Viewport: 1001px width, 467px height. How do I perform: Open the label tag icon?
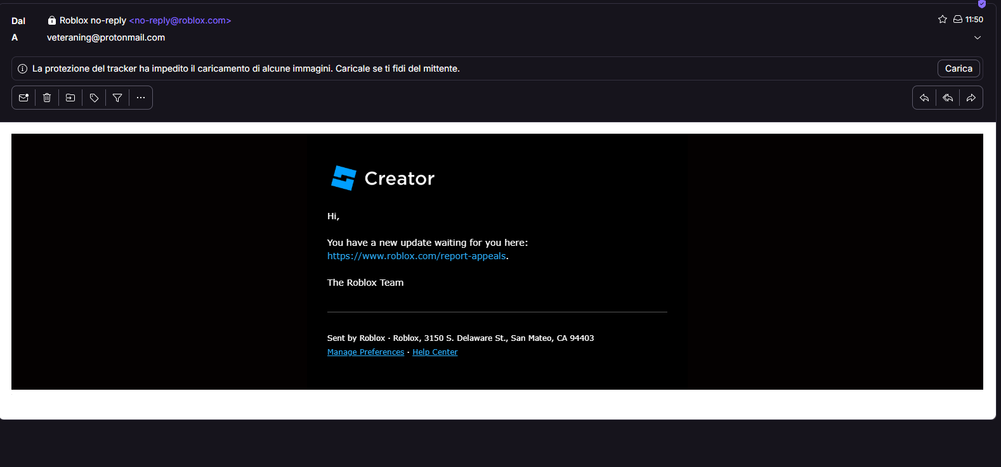pyautogui.click(x=94, y=98)
